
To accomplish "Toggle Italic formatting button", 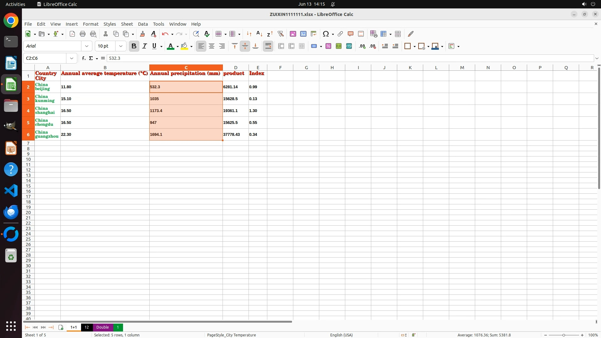I will [144, 46].
